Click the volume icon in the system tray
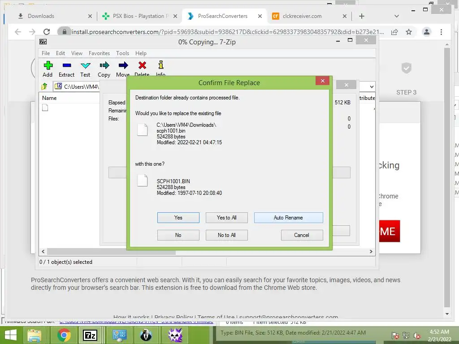 [417, 335]
